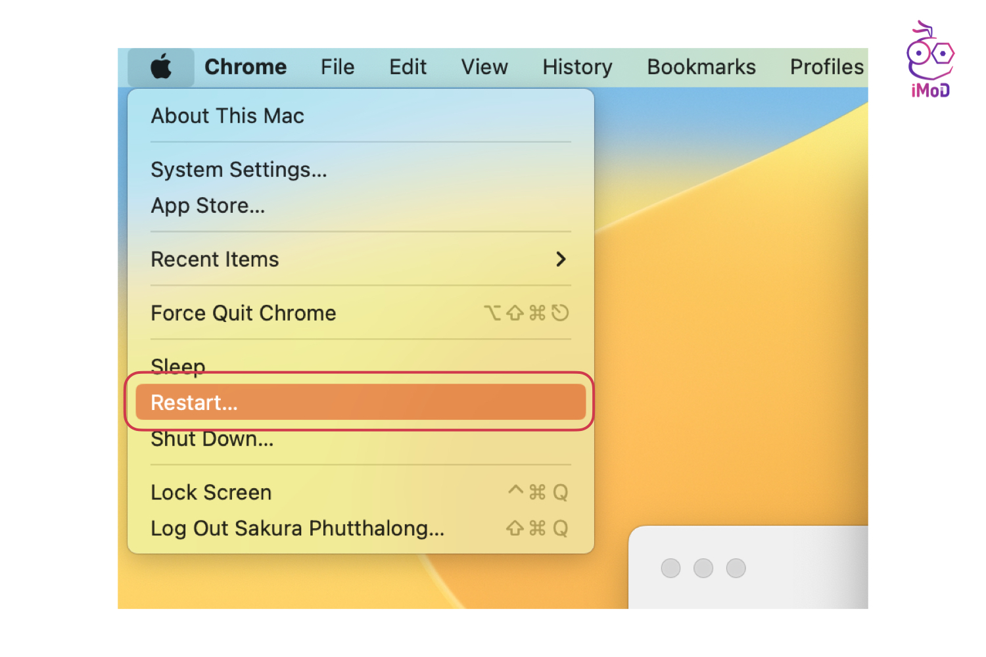Viewport: 986px width, 657px height.
Task: Put the Mac to Sleep
Action: coord(178,365)
